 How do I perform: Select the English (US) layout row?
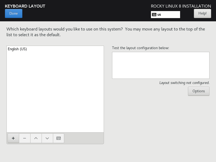pos(55,49)
